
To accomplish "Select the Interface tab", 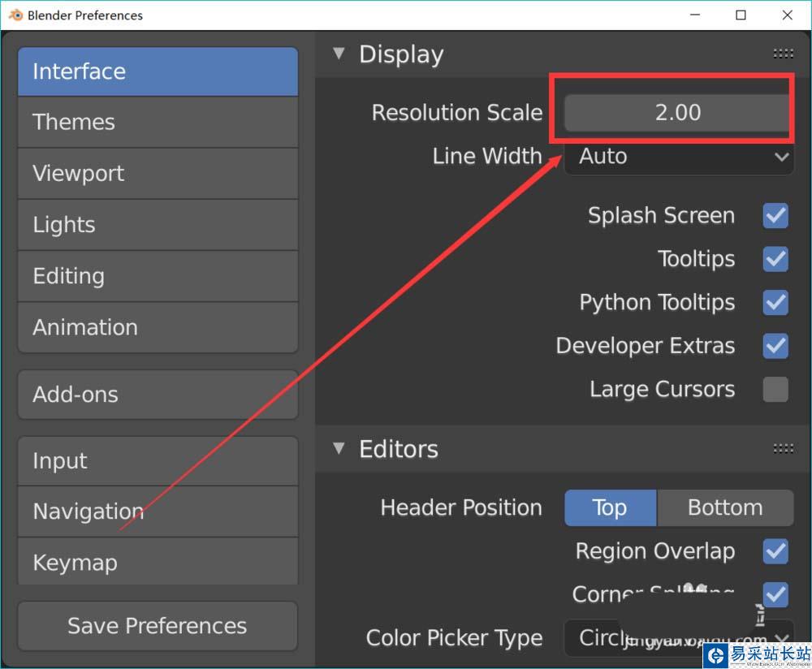I will (x=158, y=71).
